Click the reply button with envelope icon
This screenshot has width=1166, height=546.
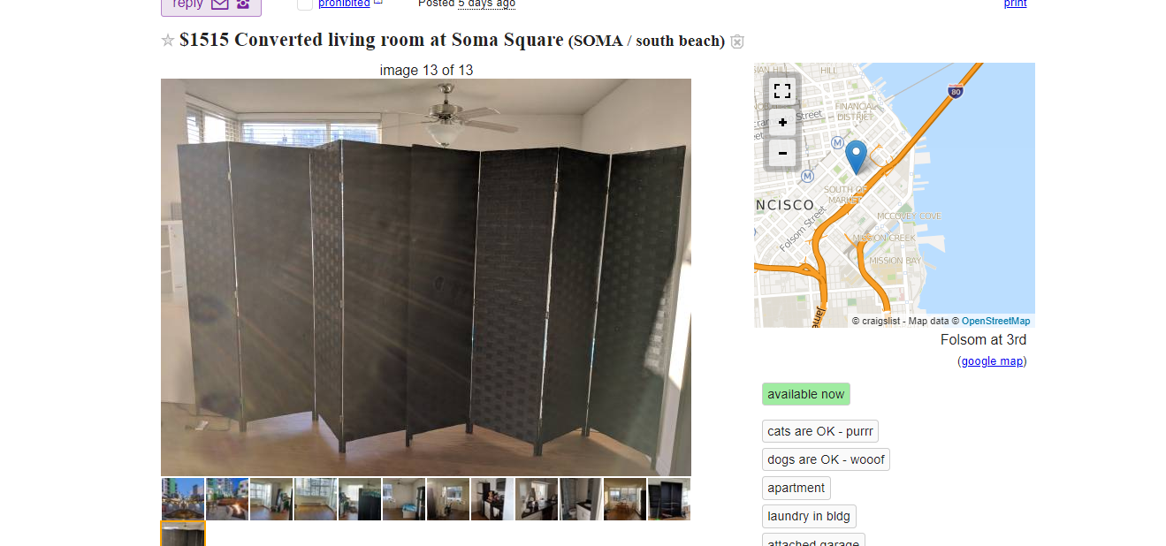point(211,5)
